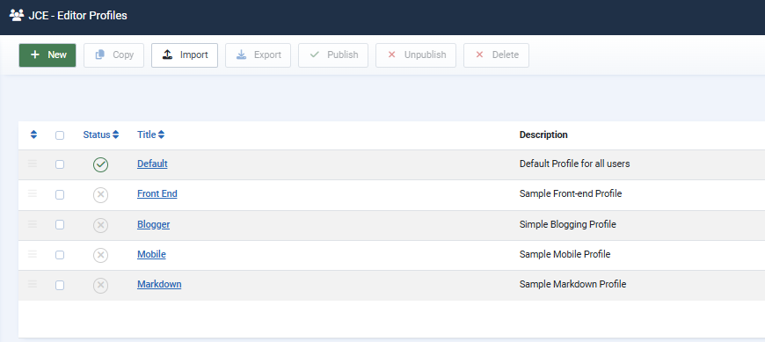Click 'Simple Blogging Profile' description
Image resolution: width=765 pixels, height=342 pixels.
[x=568, y=224]
